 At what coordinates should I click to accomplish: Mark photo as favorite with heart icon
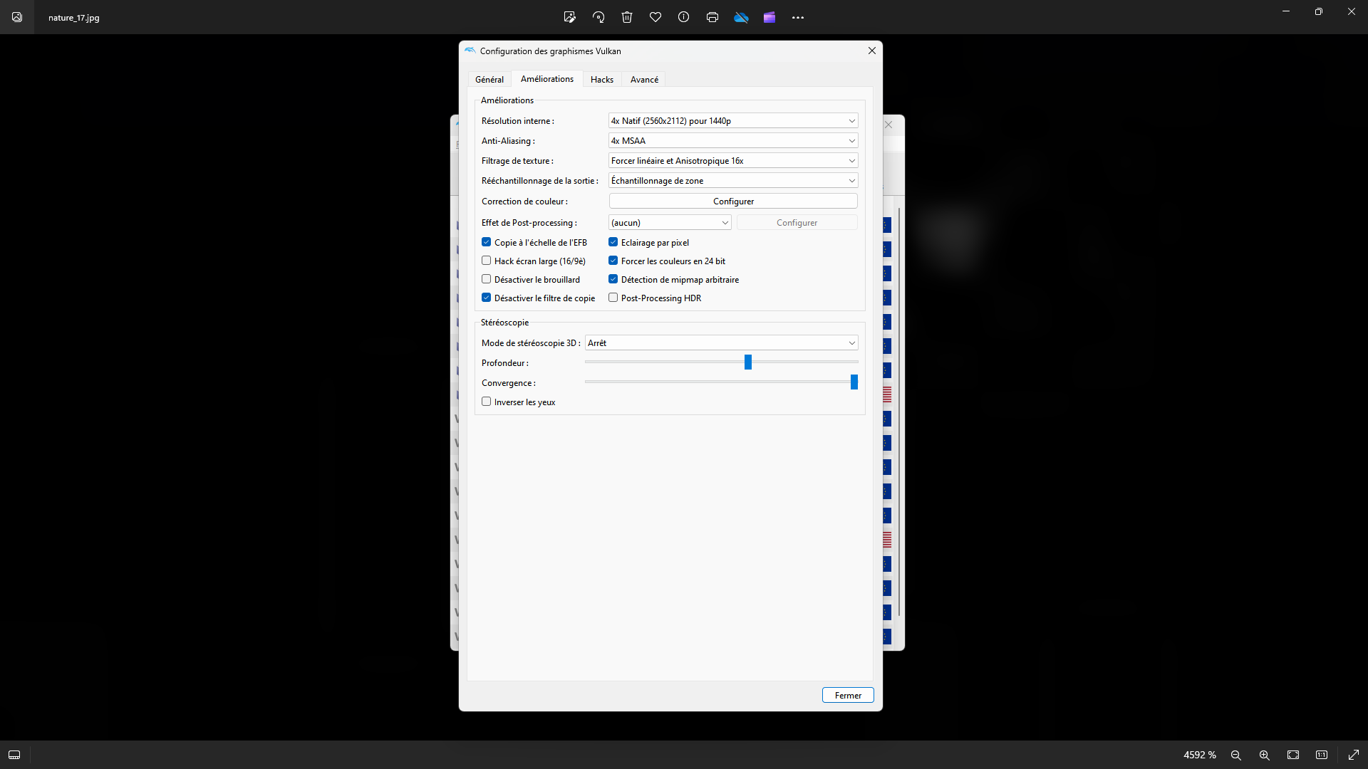pos(655,17)
